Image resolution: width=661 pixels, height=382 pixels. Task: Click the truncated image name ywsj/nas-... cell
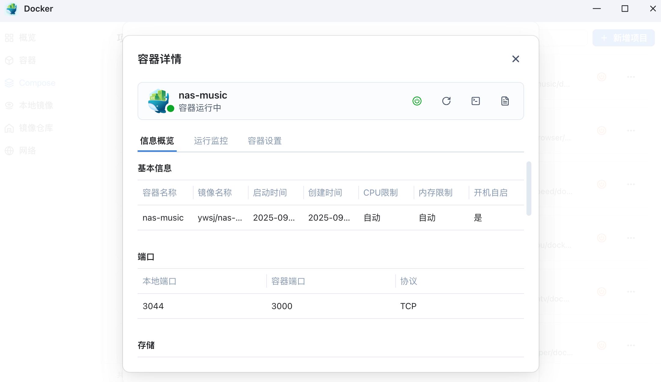[x=220, y=218]
